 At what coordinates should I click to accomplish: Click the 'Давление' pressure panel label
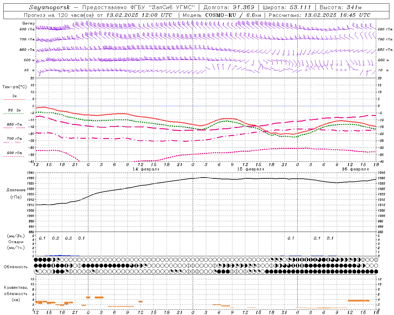pos(16,190)
